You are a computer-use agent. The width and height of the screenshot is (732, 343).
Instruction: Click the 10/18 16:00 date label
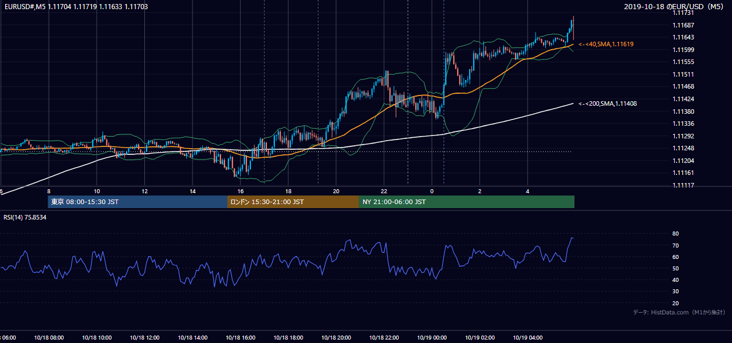[x=241, y=337]
